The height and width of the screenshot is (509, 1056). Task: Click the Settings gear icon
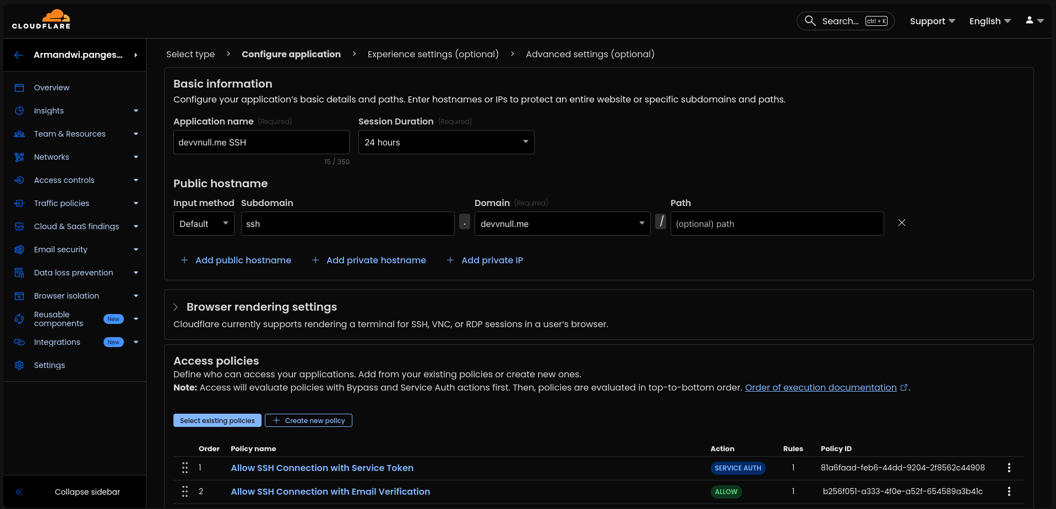coord(19,365)
